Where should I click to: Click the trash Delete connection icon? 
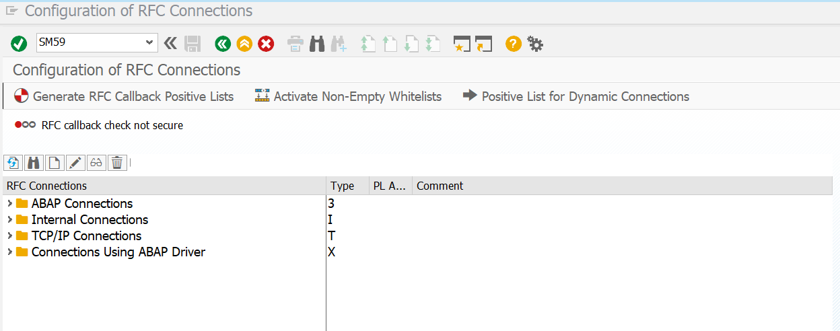117,163
